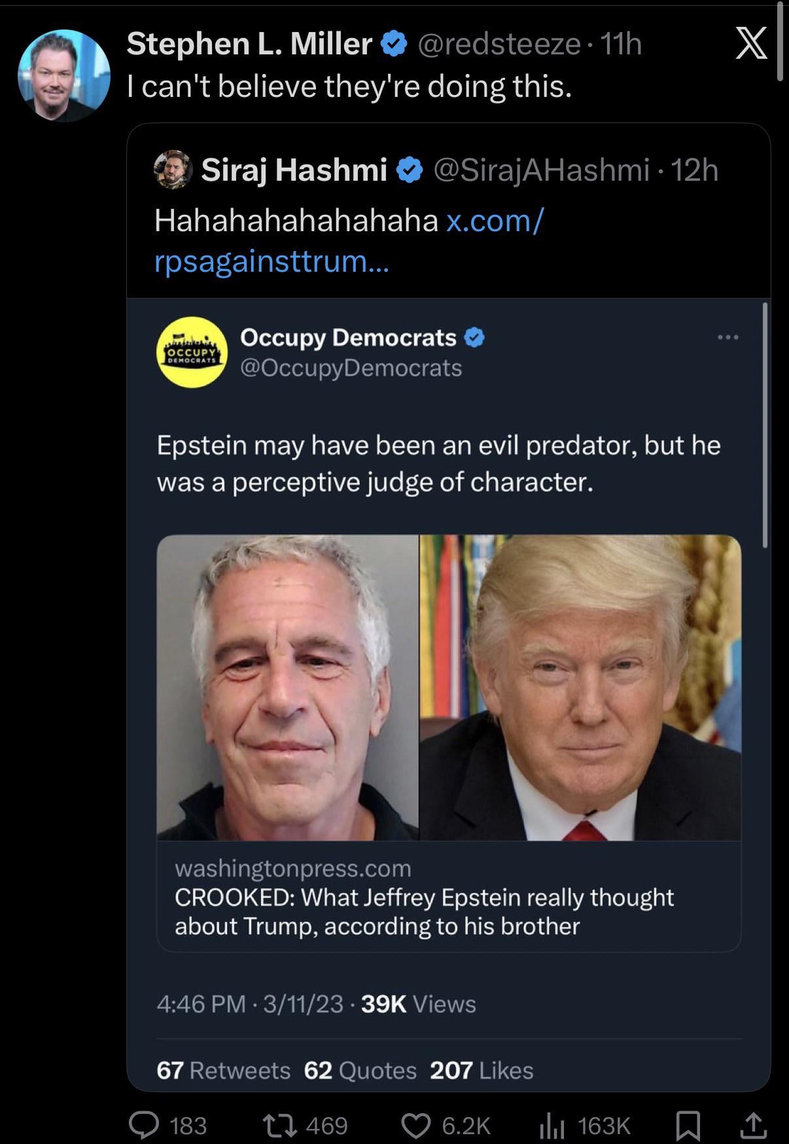This screenshot has width=789, height=1144.
Task: Open the share upload icon
Action: [x=752, y=1125]
